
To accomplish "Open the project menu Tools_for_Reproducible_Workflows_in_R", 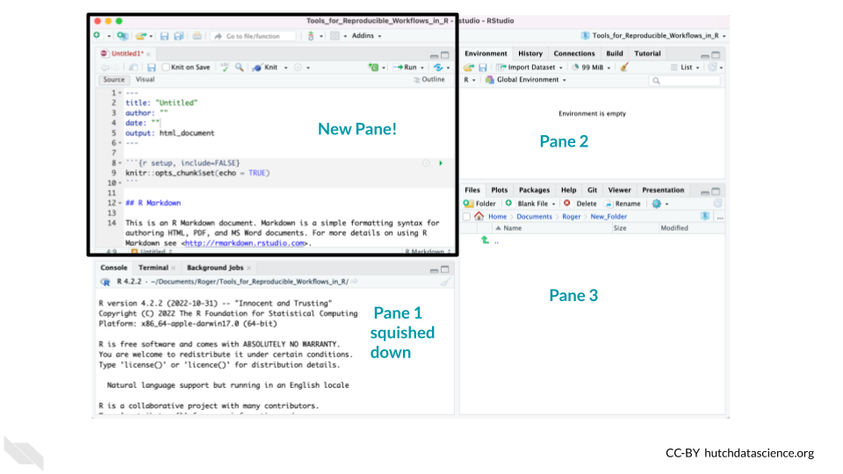I will point(653,35).
